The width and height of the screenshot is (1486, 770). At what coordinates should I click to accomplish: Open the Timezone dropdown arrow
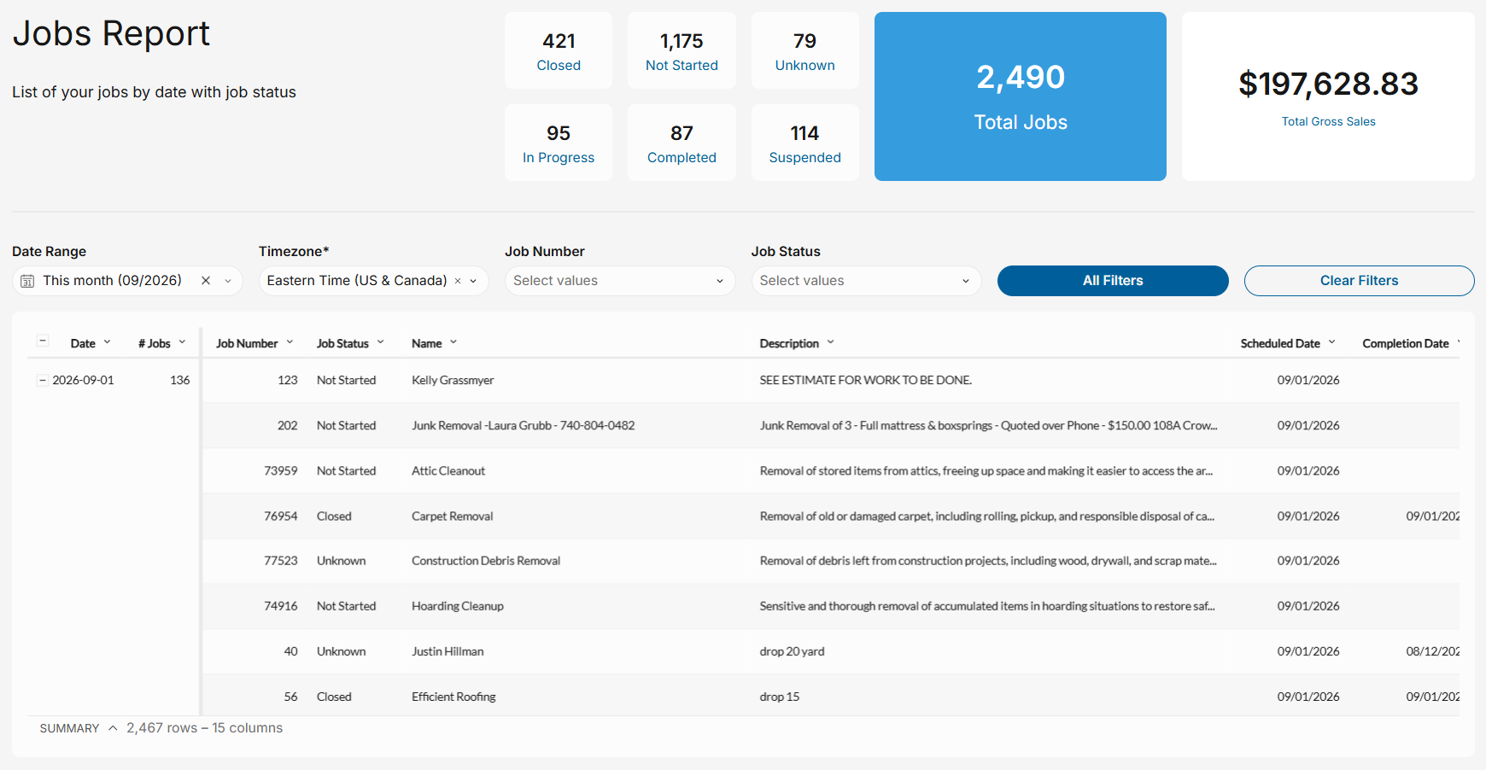click(x=473, y=281)
